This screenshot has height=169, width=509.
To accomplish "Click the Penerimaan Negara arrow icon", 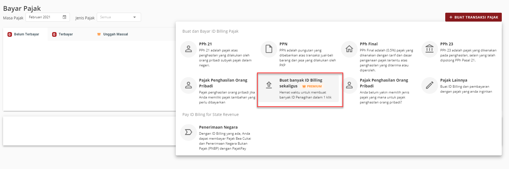I will (x=189, y=132).
